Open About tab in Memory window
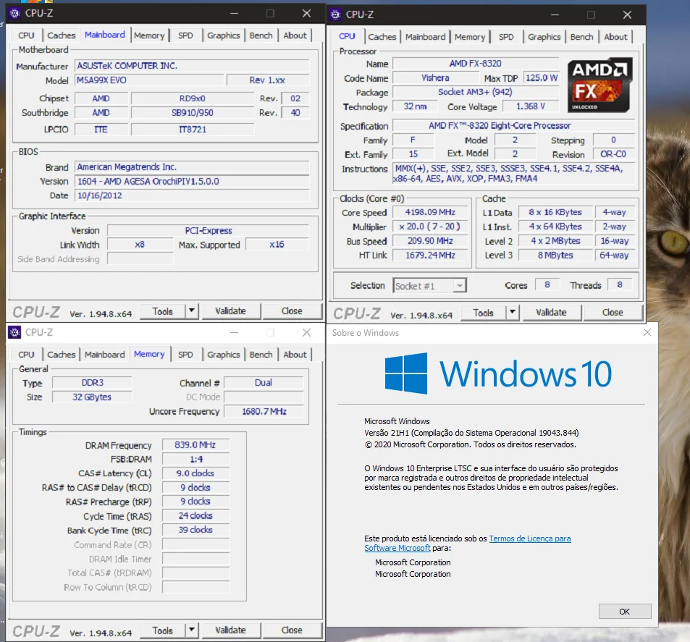Image resolution: width=690 pixels, height=642 pixels. coord(295,354)
